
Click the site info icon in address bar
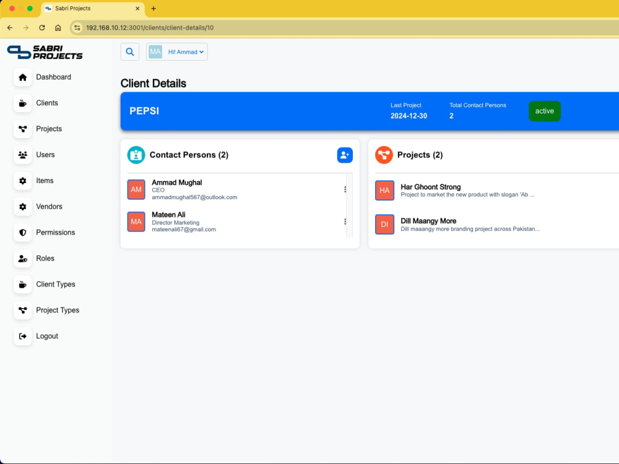click(77, 28)
